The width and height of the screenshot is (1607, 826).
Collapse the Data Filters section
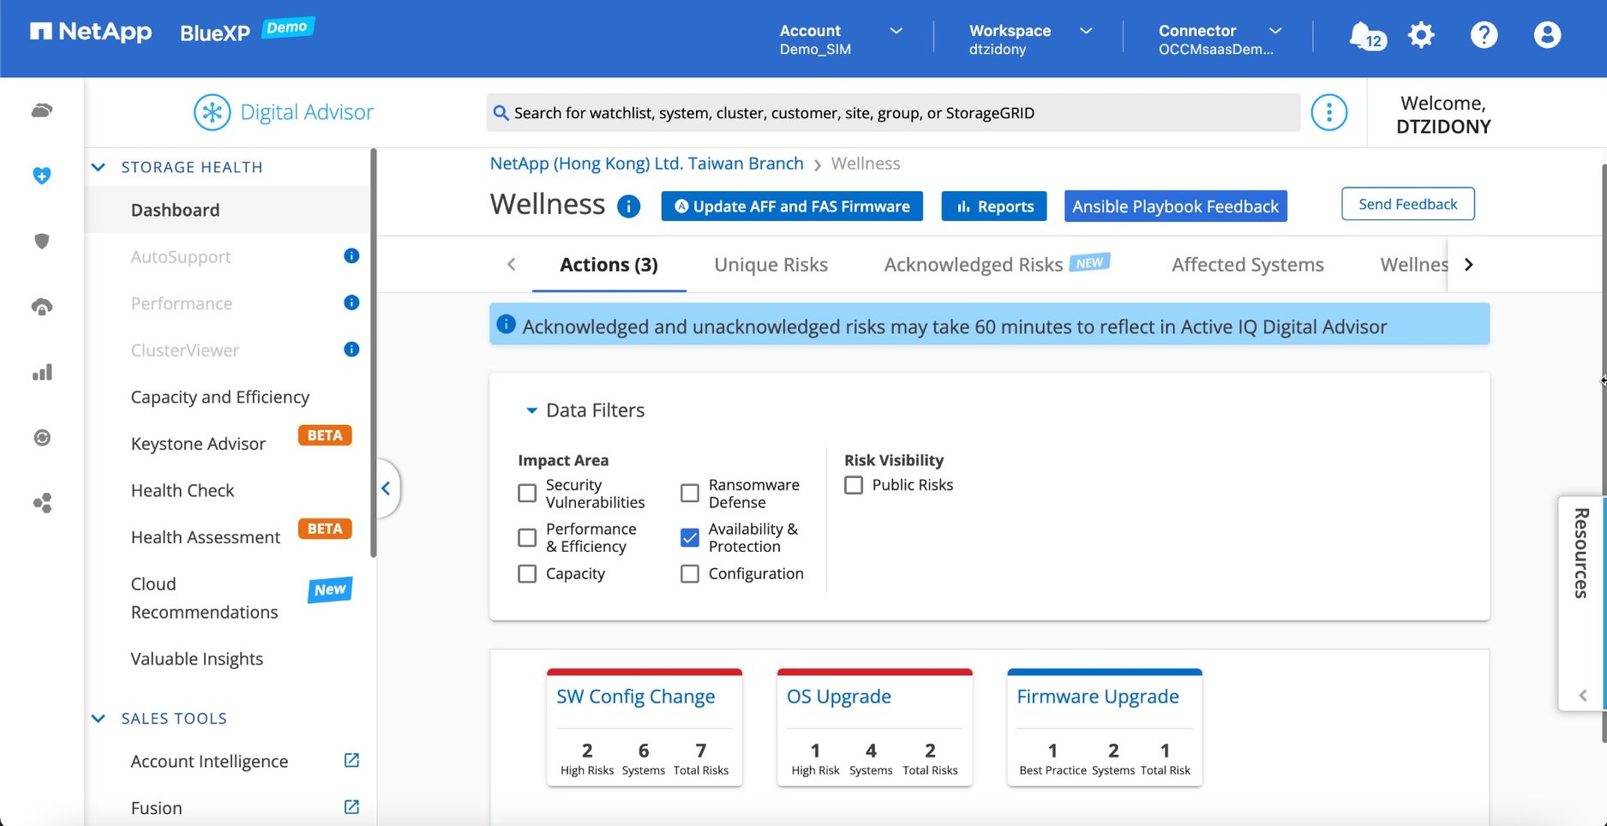click(x=531, y=410)
